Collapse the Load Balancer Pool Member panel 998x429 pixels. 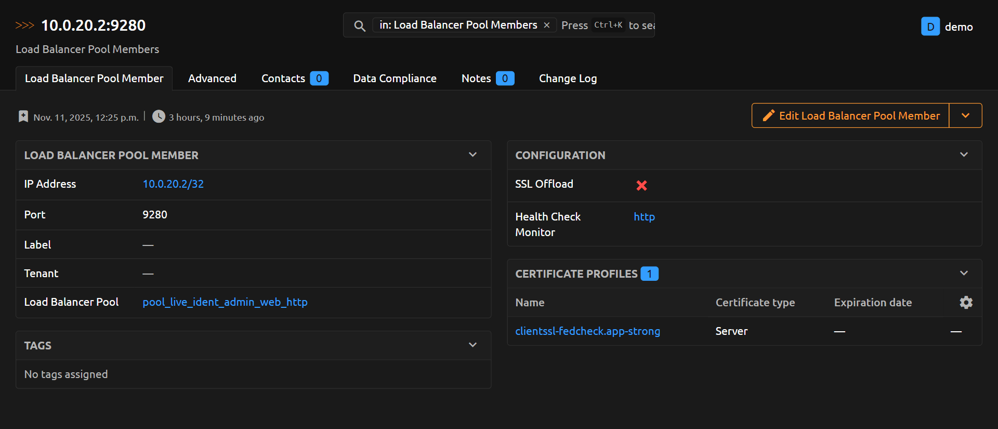[472, 155]
